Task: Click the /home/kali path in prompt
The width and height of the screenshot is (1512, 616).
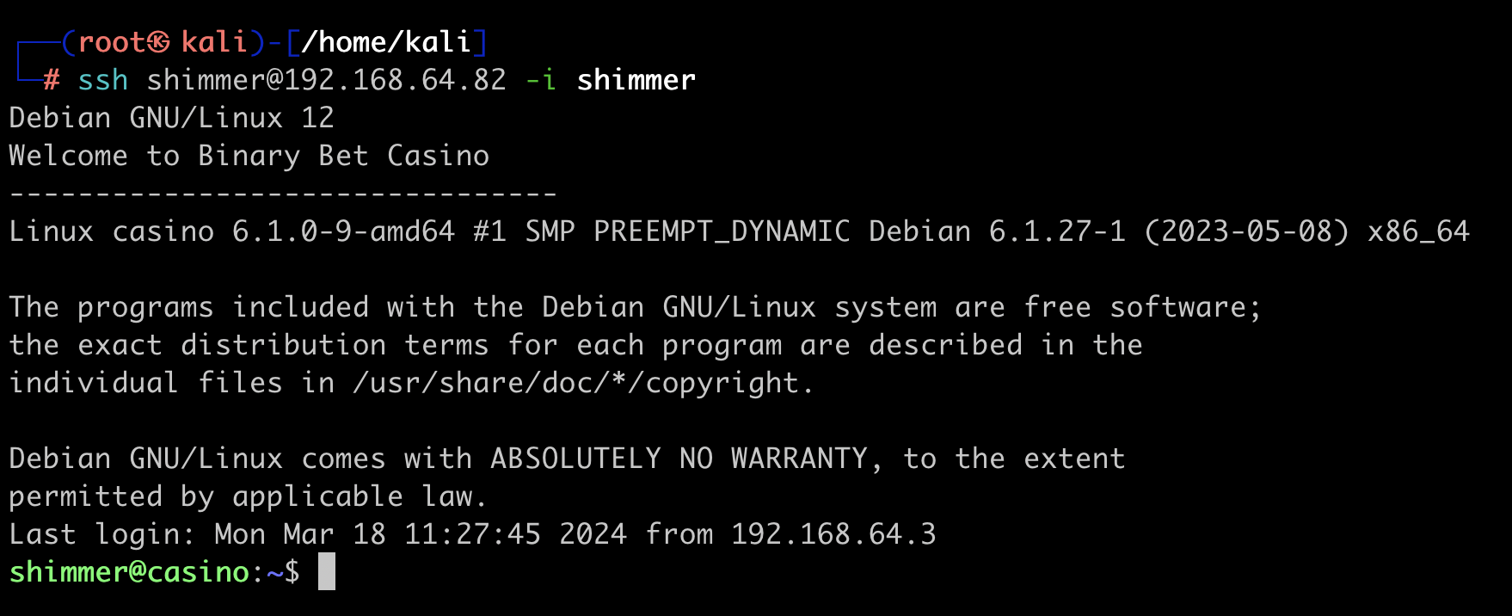Action: 386,42
